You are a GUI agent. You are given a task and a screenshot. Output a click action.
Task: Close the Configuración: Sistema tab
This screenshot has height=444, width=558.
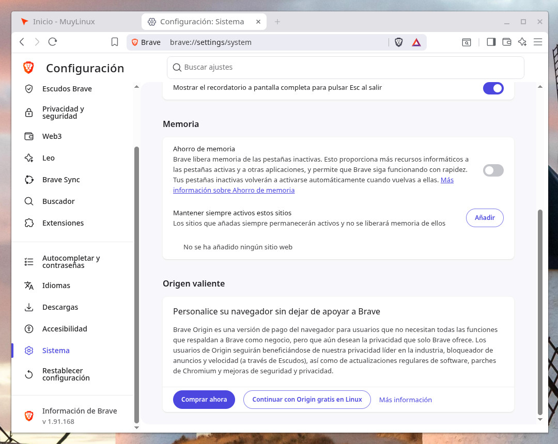tap(258, 22)
